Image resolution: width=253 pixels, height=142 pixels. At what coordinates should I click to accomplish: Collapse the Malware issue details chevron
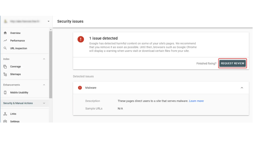(242, 88)
